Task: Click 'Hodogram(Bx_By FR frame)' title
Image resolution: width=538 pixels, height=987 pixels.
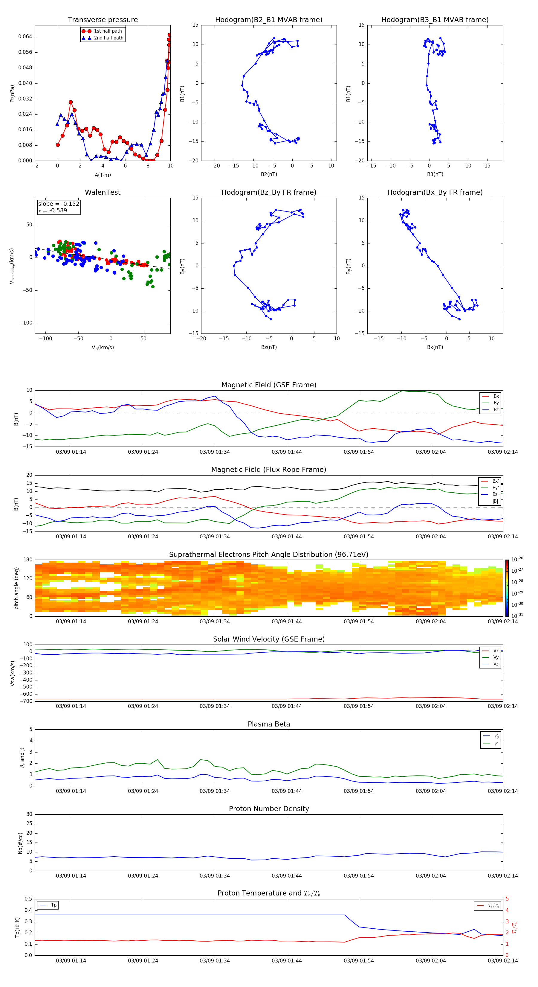Action: click(435, 192)
